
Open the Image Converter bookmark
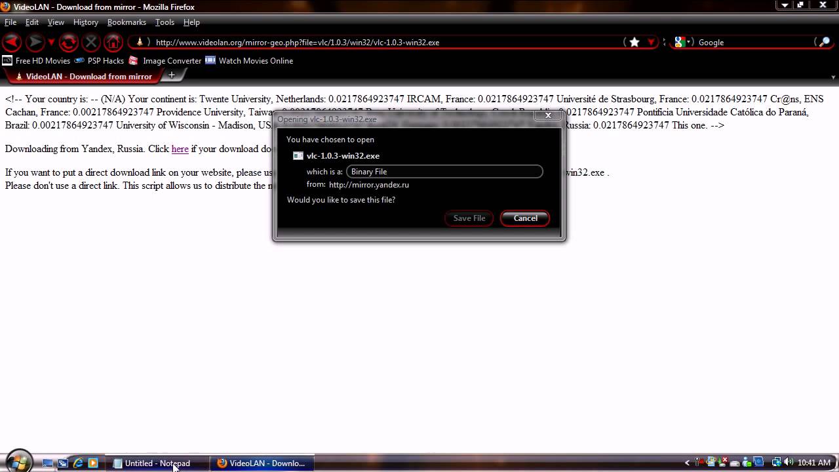165,60
